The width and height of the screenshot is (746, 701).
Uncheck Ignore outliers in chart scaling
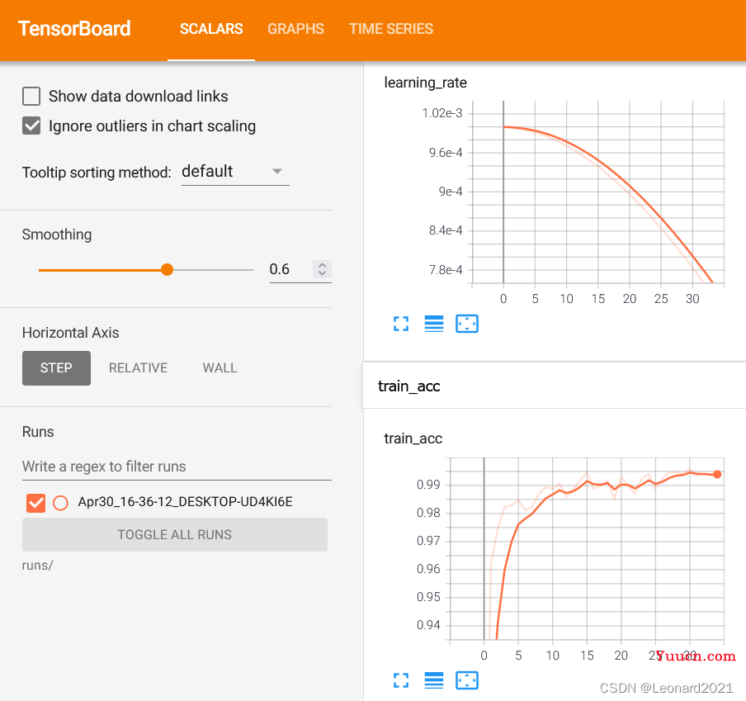point(31,126)
